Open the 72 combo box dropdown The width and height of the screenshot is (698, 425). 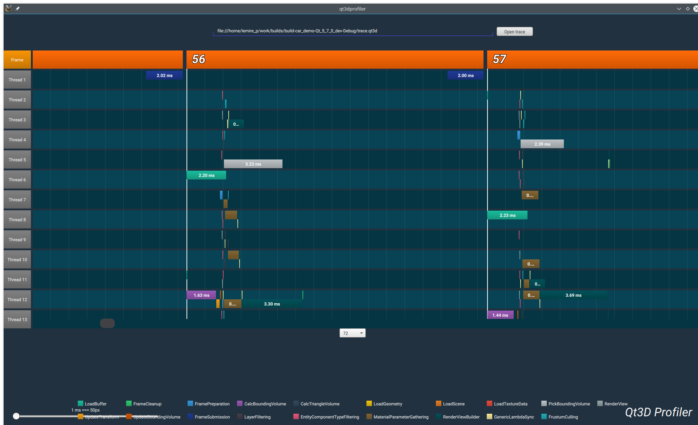pyautogui.click(x=352, y=333)
